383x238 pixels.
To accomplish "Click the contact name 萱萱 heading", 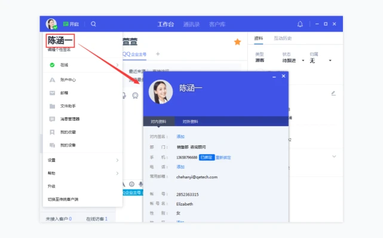I will 130,42.
